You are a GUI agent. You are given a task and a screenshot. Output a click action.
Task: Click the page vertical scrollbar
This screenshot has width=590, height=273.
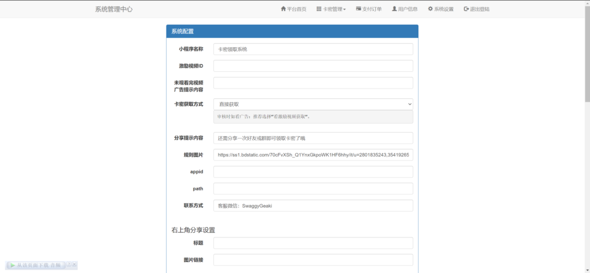tap(587, 57)
